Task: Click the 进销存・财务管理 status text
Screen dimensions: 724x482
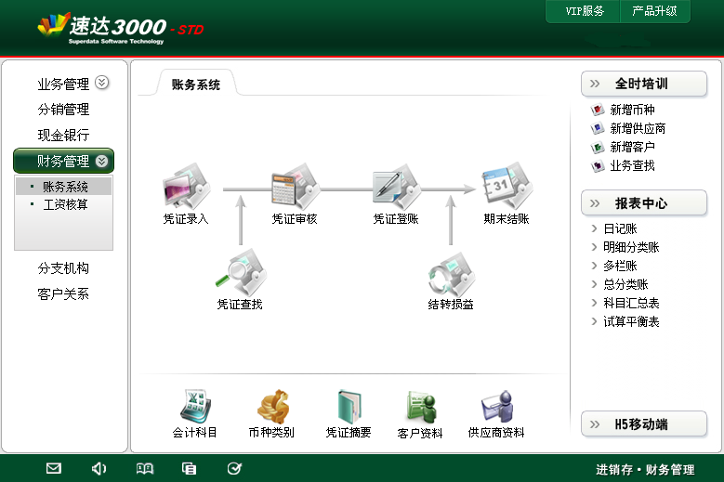Action: click(645, 470)
